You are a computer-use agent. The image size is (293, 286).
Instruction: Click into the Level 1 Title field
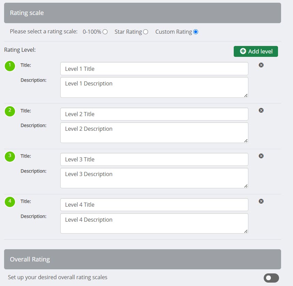tap(154, 69)
